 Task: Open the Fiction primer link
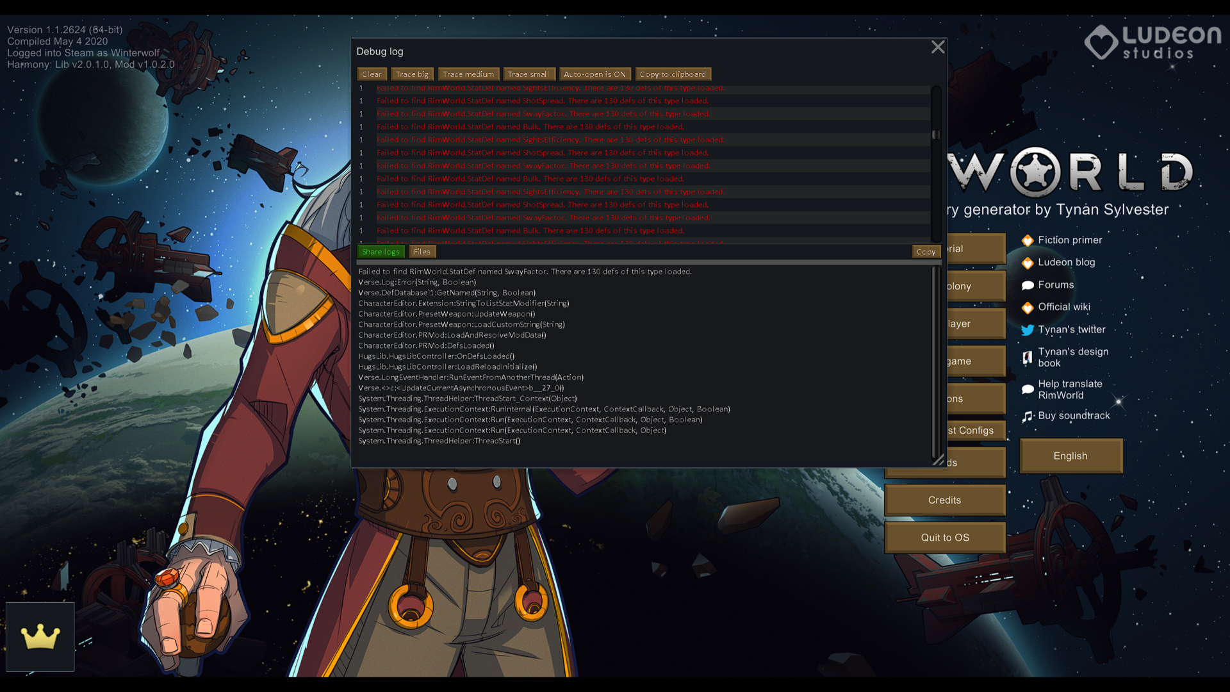[1070, 240]
